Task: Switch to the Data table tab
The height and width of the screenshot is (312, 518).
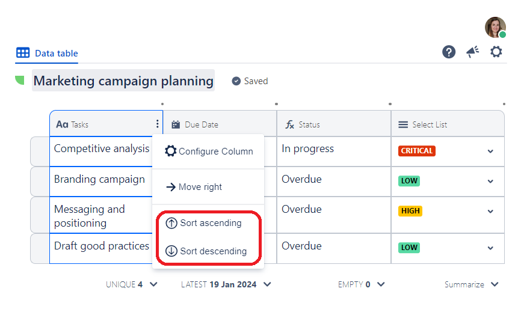Action: [48, 53]
